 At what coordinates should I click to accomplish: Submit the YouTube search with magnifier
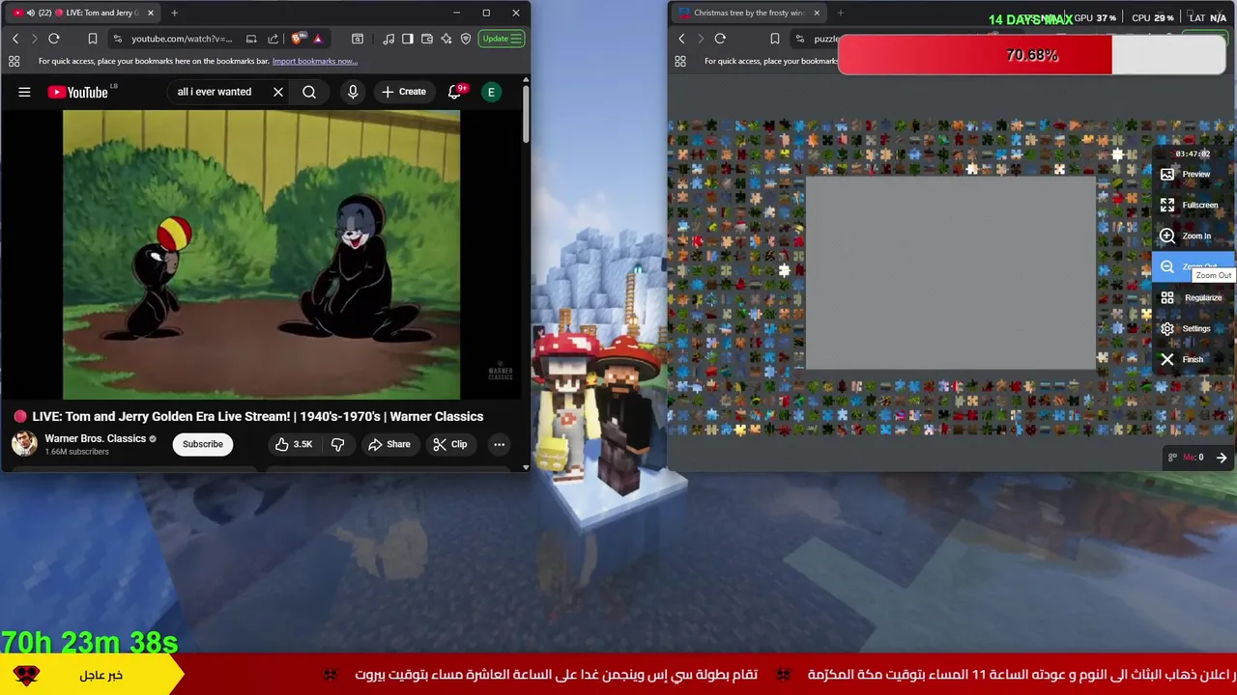coord(309,92)
